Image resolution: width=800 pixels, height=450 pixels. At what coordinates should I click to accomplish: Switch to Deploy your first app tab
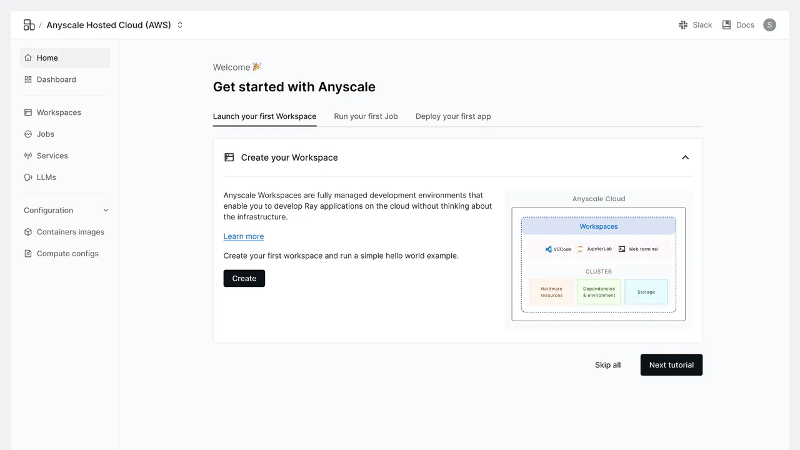(x=453, y=116)
